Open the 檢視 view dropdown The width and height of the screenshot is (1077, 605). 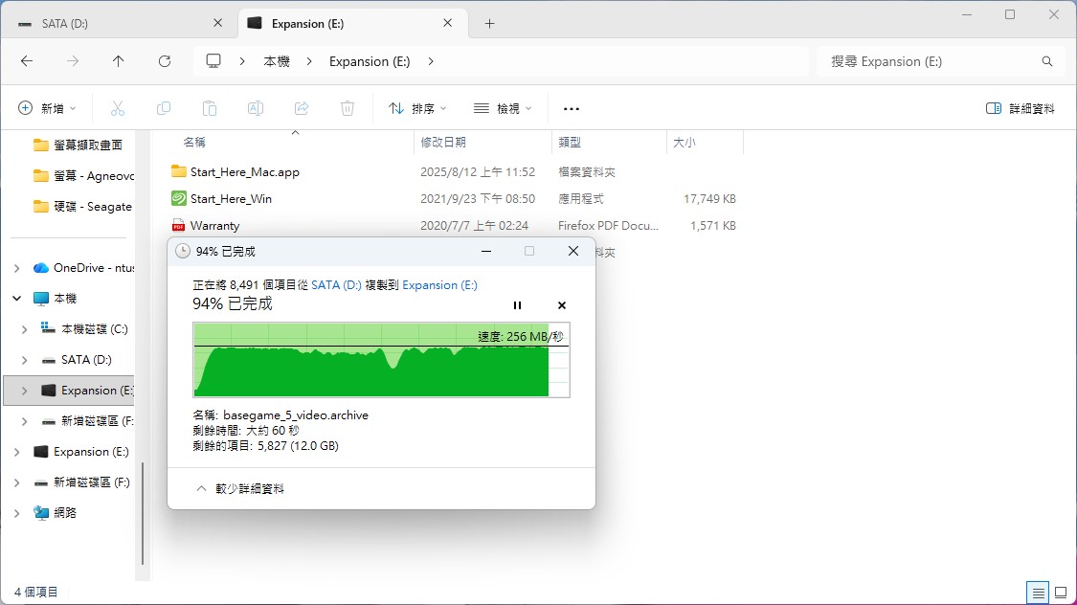pos(503,109)
